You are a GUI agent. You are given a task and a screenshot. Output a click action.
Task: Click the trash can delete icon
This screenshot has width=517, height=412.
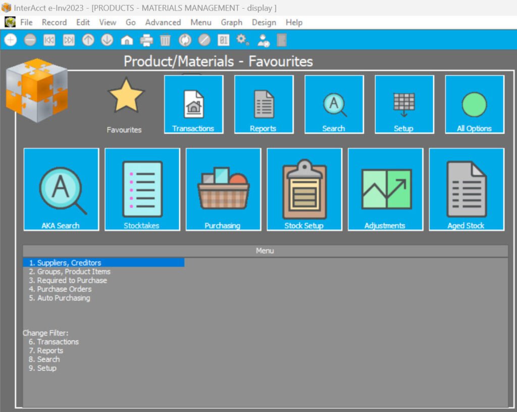click(165, 40)
